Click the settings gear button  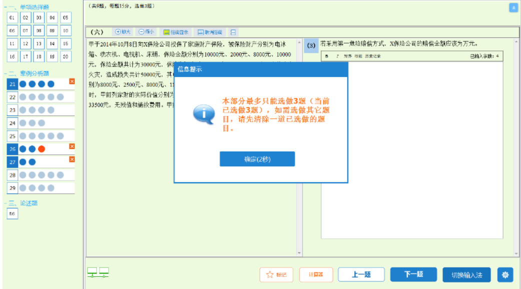pyautogui.click(x=505, y=274)
